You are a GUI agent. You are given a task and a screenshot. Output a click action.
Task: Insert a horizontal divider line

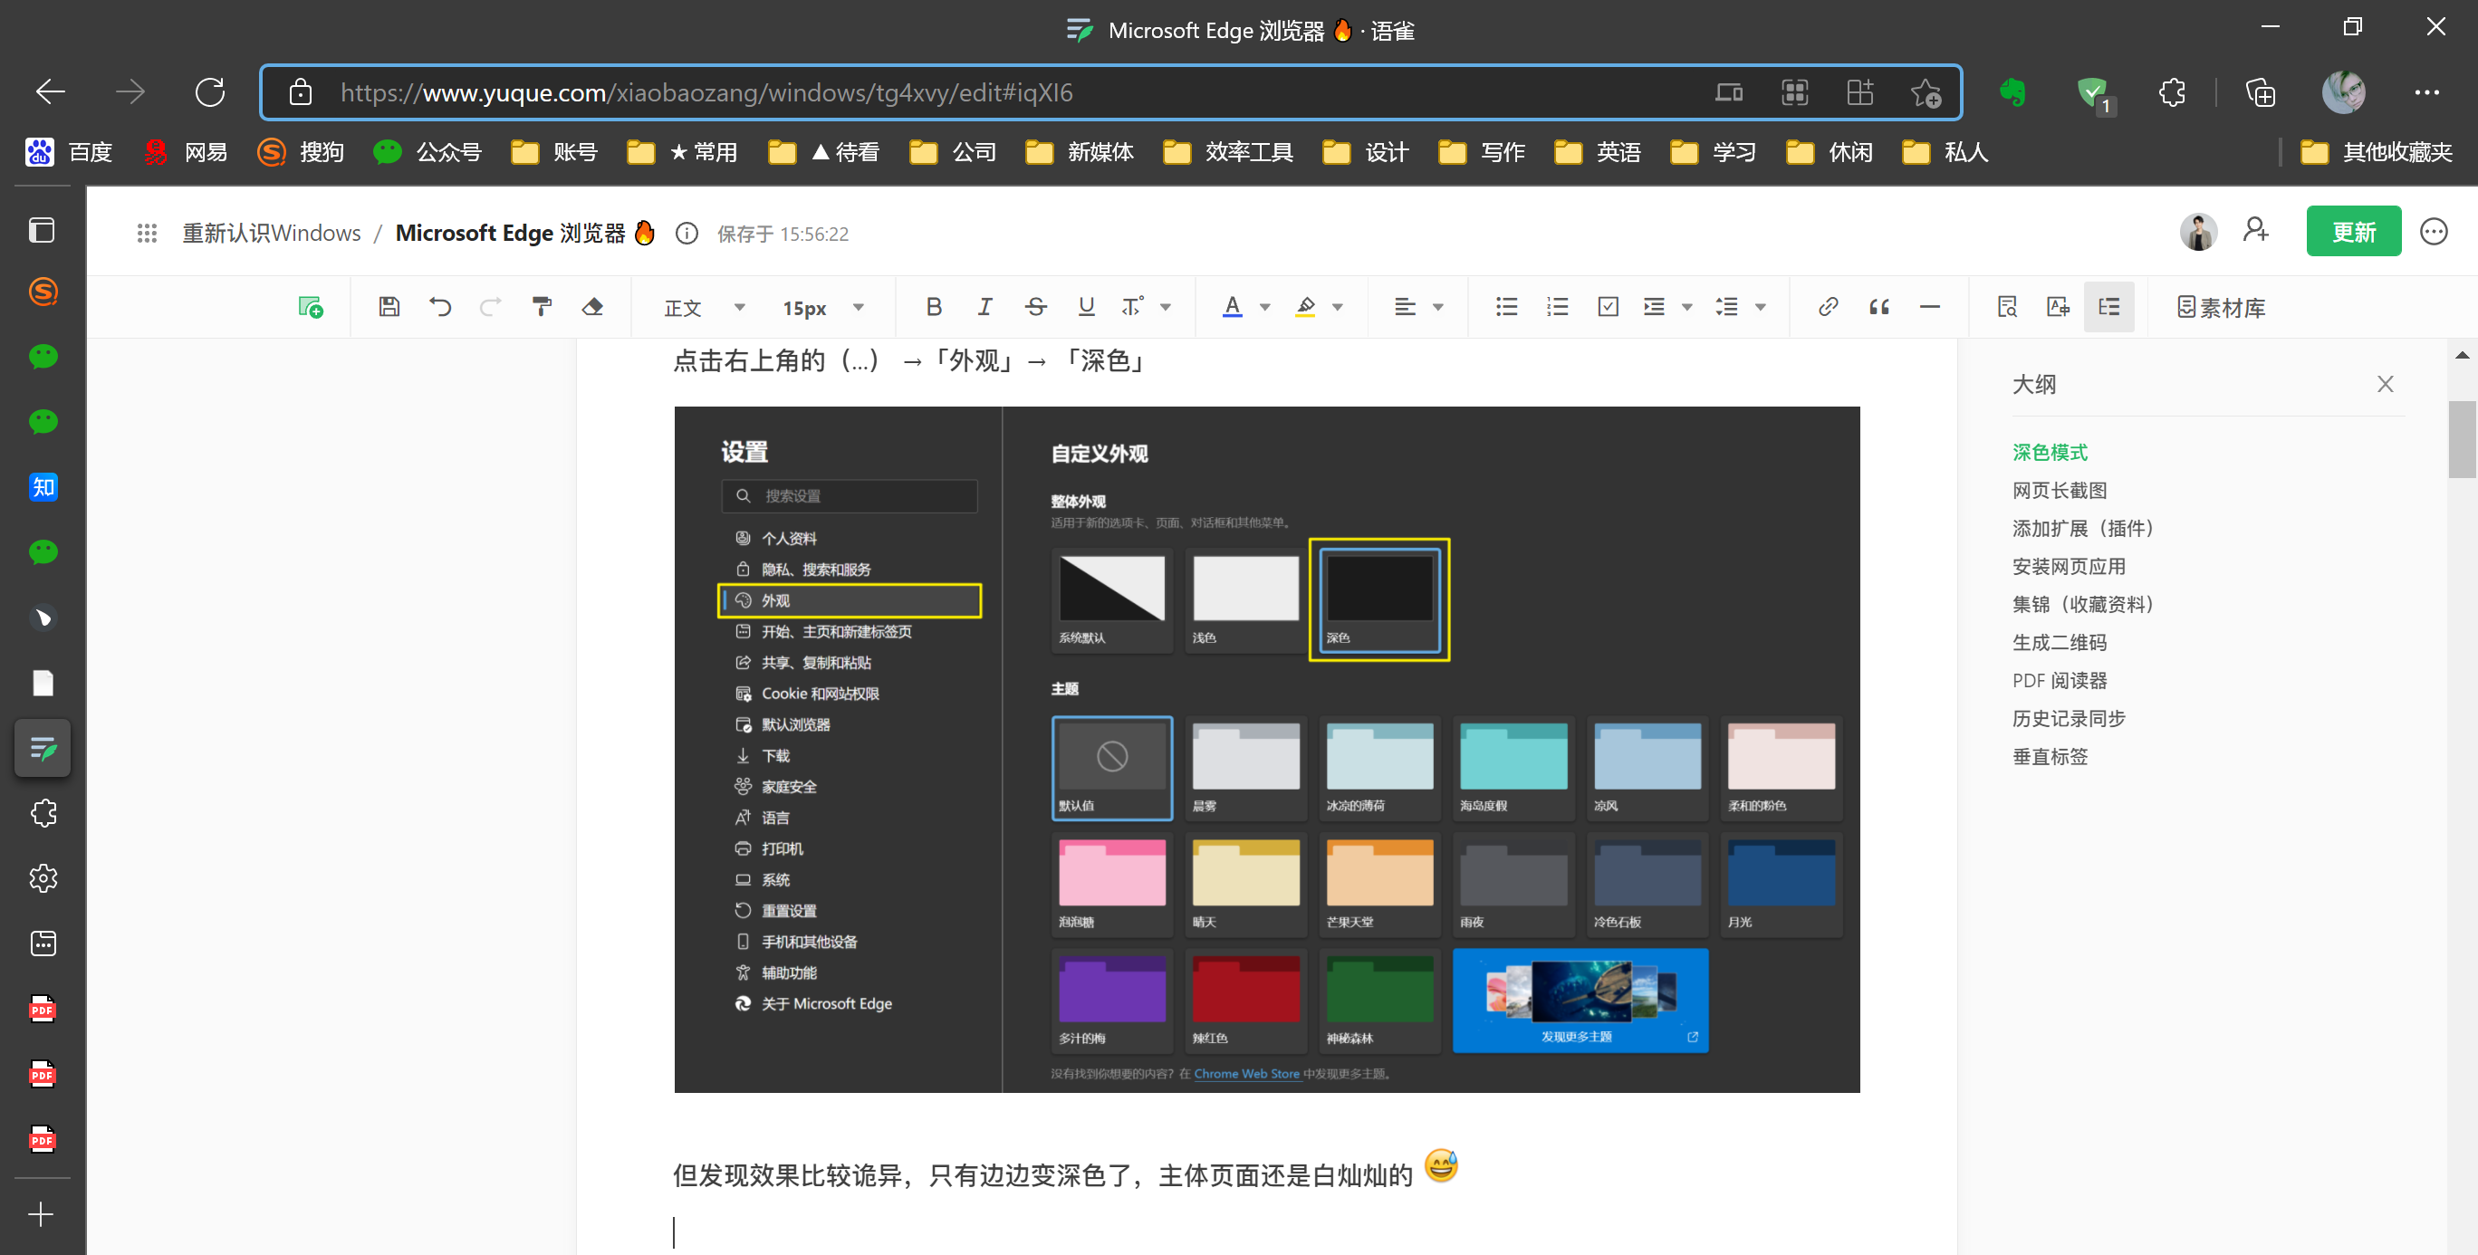point(1930,308)
